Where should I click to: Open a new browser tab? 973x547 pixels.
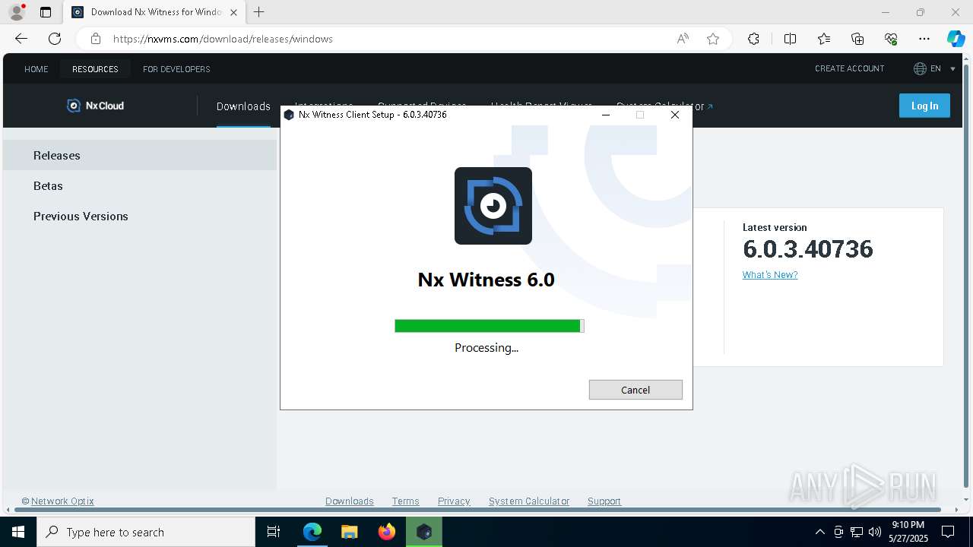(259, 12)
